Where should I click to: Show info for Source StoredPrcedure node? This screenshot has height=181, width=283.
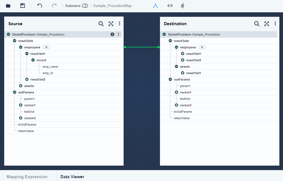tap(112, 34)
